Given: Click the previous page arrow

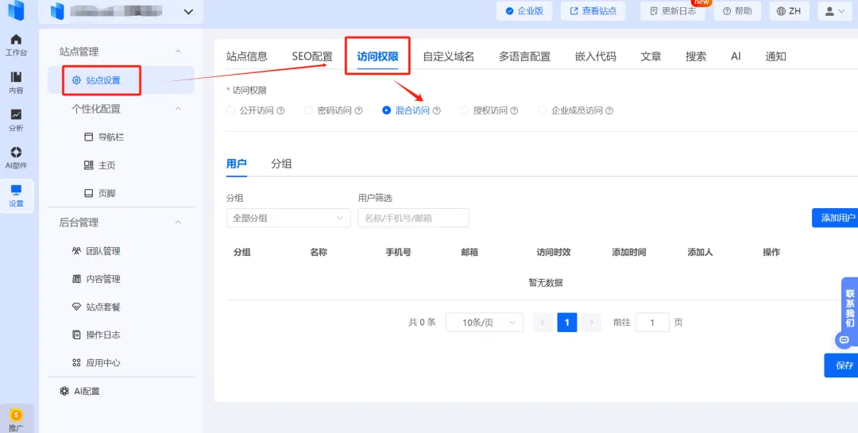Looking at the screenshot, I should click(x=543, y=323).
